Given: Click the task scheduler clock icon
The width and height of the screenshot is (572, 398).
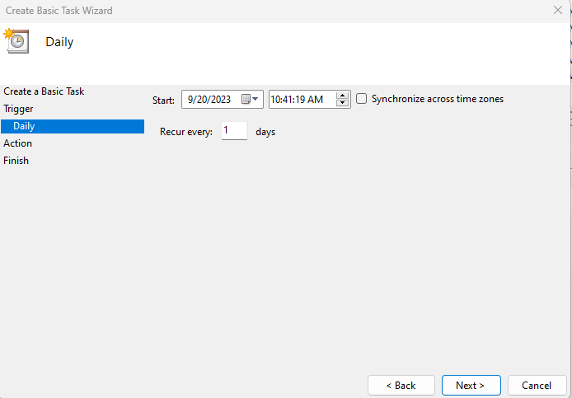Looking at the screenshot, I should [x=16, y=41].
